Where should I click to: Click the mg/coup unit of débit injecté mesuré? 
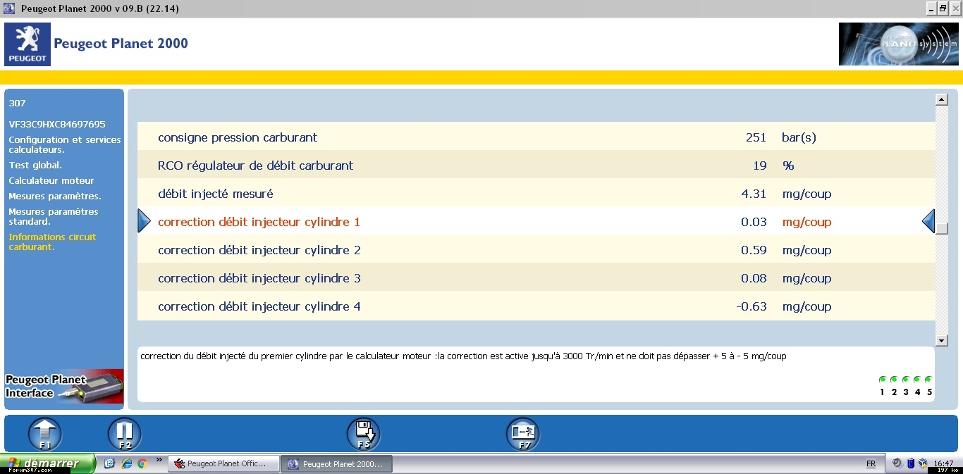[806, 194]
